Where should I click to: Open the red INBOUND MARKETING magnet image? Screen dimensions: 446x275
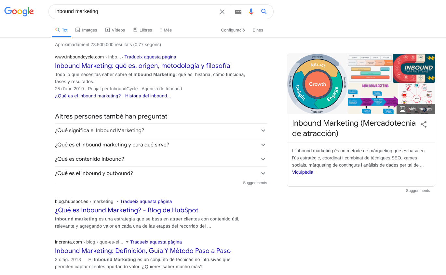pyautogui.click(x=414, y=68)
